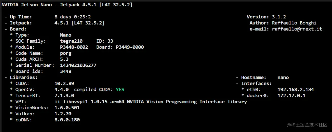
Task: Click the docker0 IP address 172.17.0.1
Action: (291, 96)
